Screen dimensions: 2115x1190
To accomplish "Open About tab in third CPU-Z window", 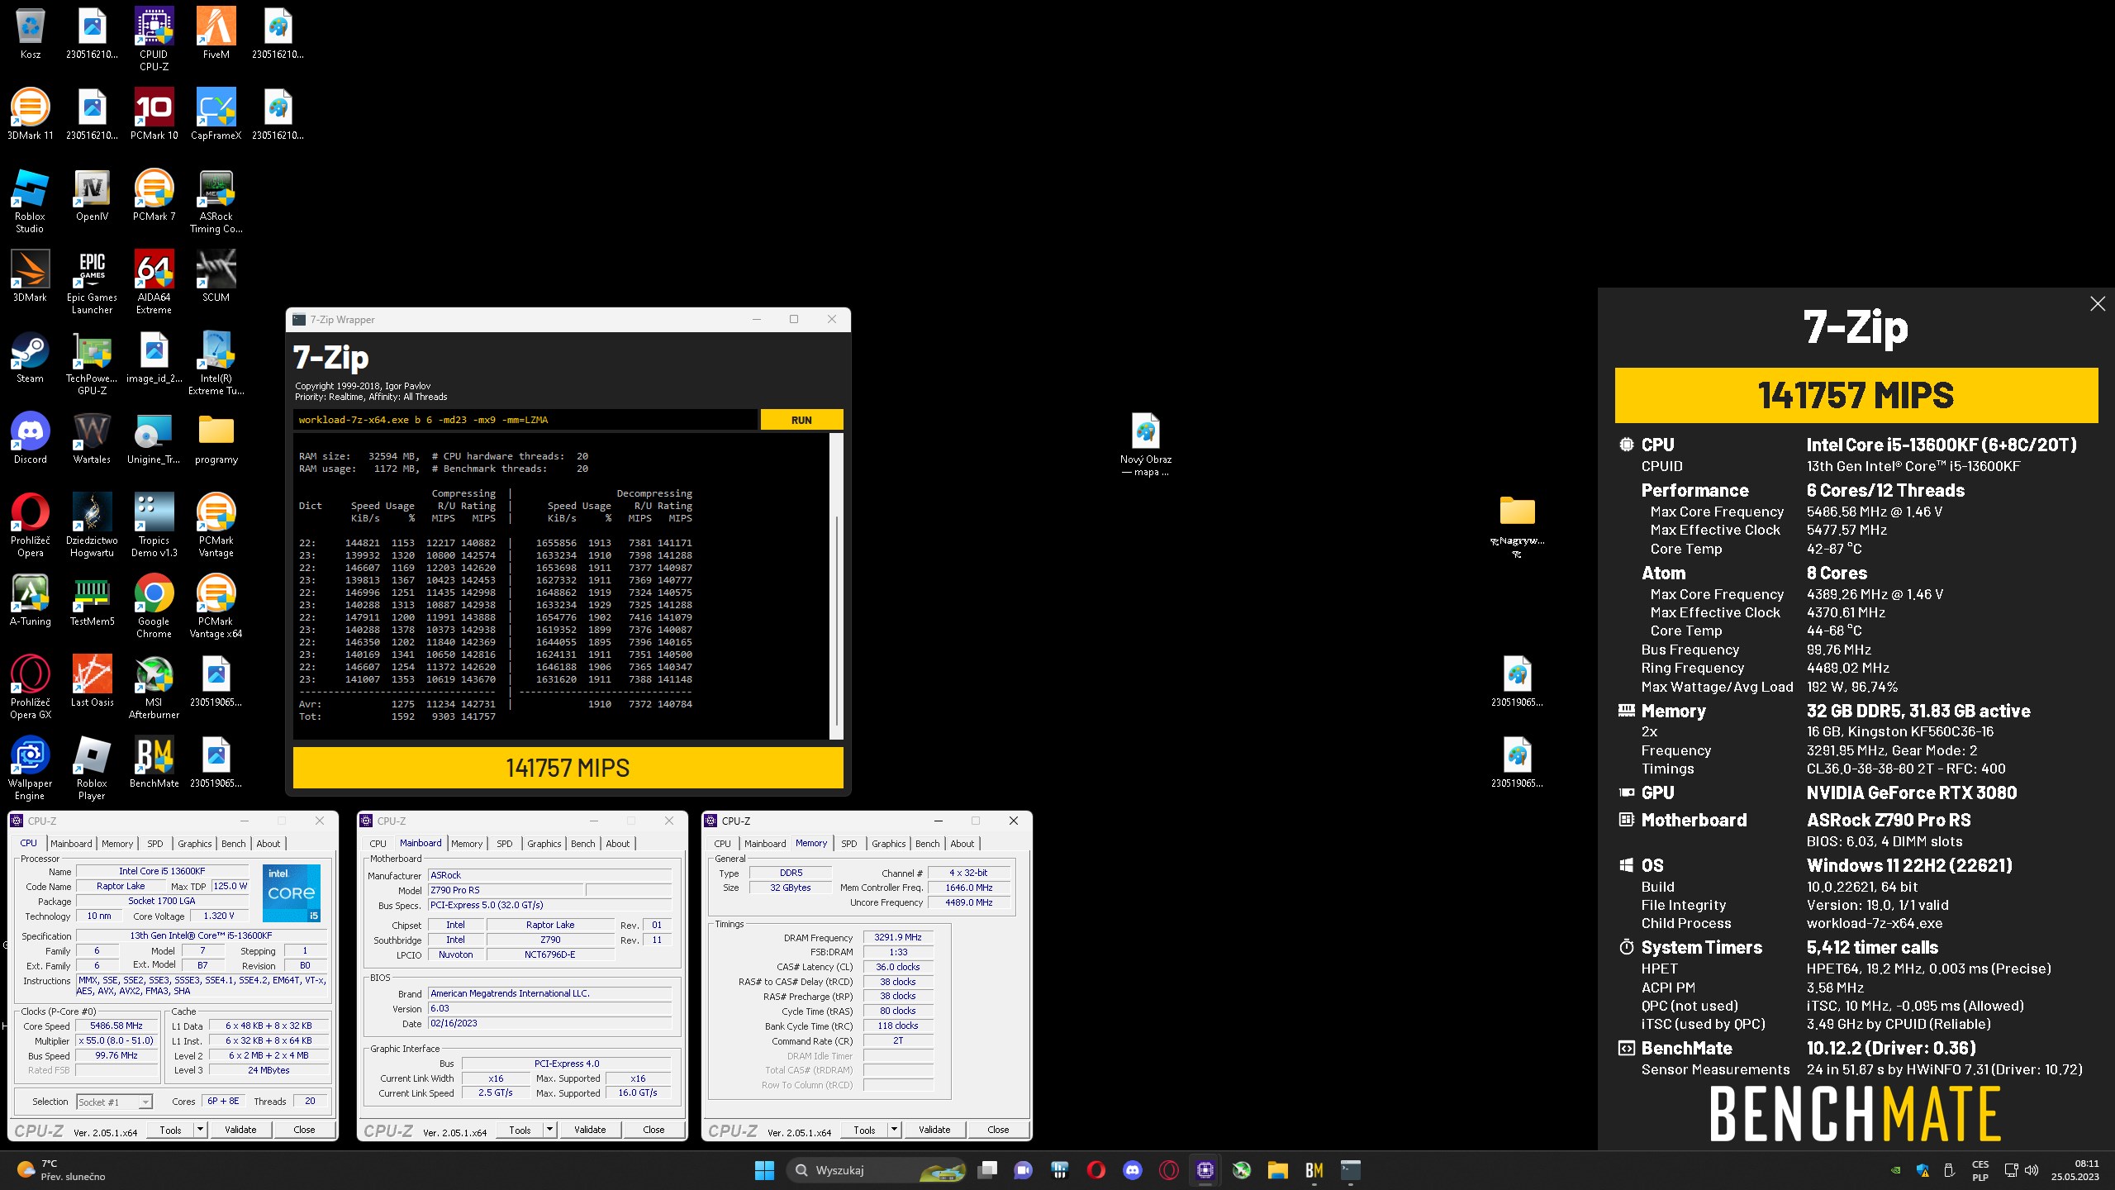I will click(962, 844).
